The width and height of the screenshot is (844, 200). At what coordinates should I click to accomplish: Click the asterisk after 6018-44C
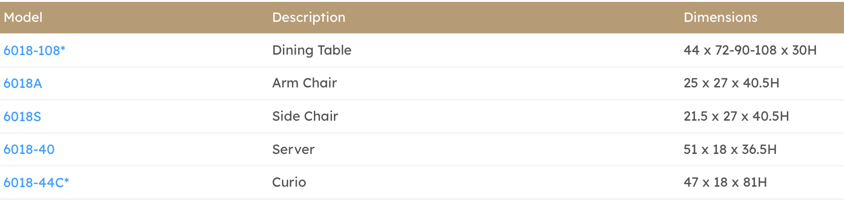click(67, 181)
